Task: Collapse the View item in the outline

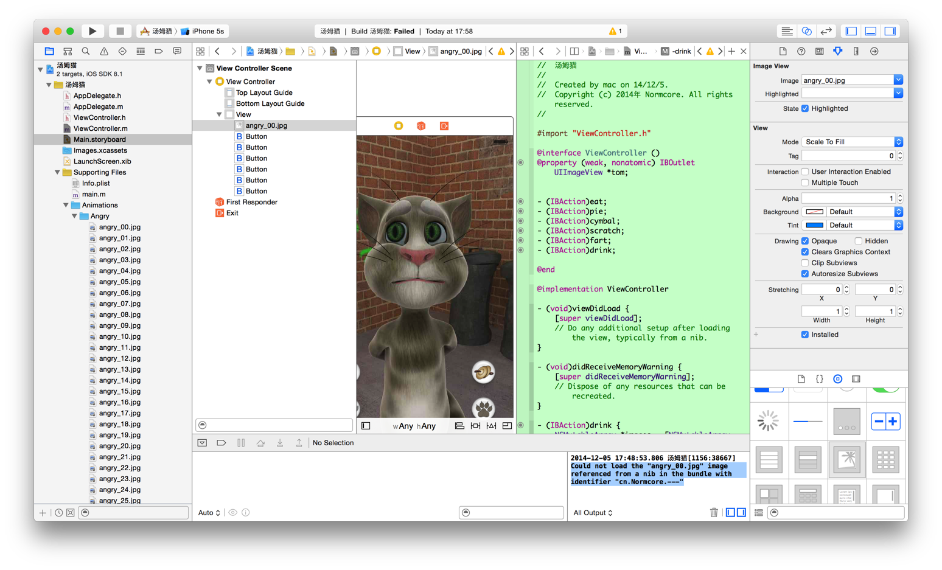Action: pyautogui.click(x=219, y=114)
